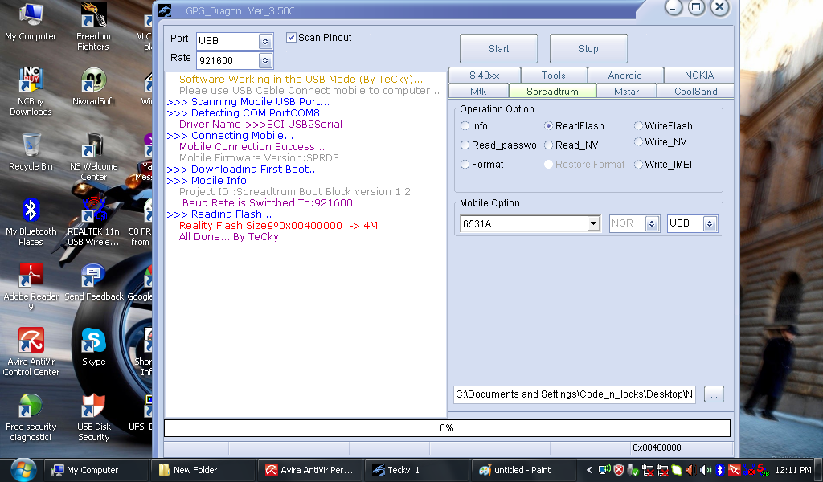Open the My Computer desktop icon
The image size is (823, 482).
click(x=31, y=22)
